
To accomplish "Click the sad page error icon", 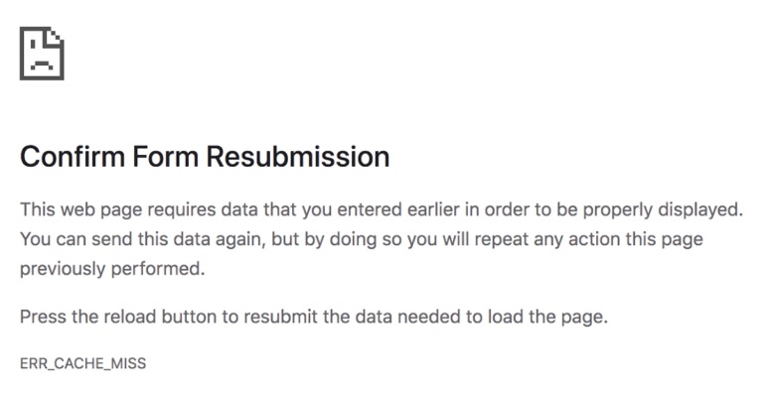I will (x=42, y=53).
